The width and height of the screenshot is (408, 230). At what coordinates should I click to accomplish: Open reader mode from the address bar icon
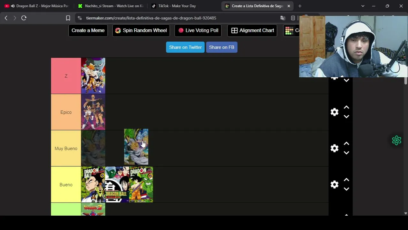(293, 18)
